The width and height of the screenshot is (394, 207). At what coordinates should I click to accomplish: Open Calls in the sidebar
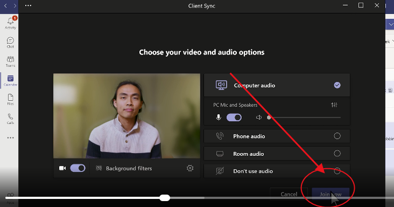tap(10, 119)
